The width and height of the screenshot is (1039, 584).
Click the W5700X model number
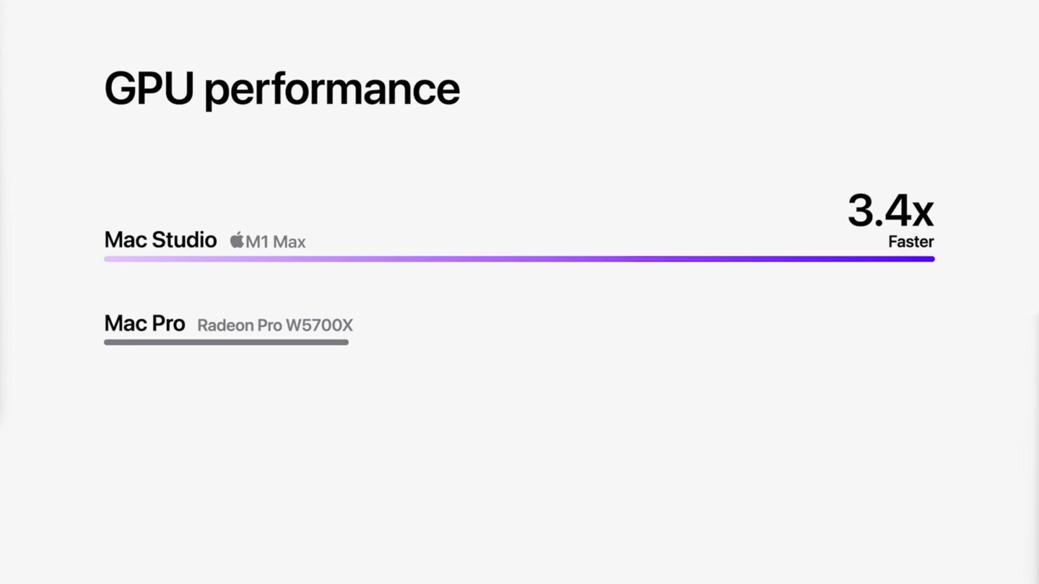319,325
